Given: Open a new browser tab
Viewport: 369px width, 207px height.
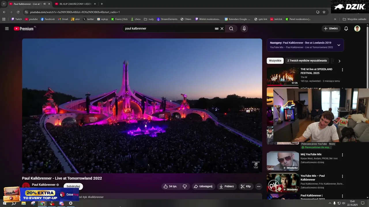Looking at the screenshot, I should [x=102, y=4].
